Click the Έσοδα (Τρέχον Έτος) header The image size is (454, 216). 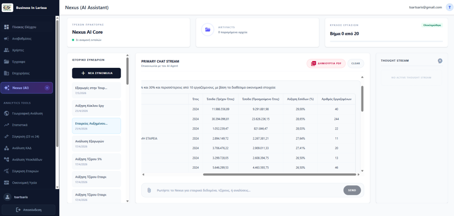[x=220, y=99]
